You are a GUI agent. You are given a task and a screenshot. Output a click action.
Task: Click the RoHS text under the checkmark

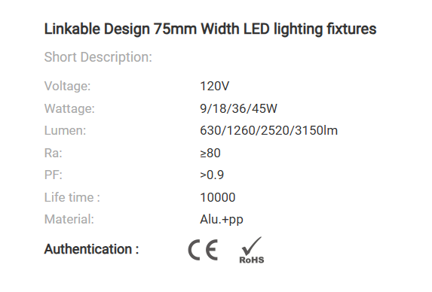coord(252,260)
